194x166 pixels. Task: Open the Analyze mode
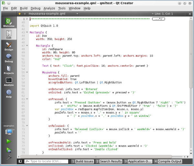9,82
